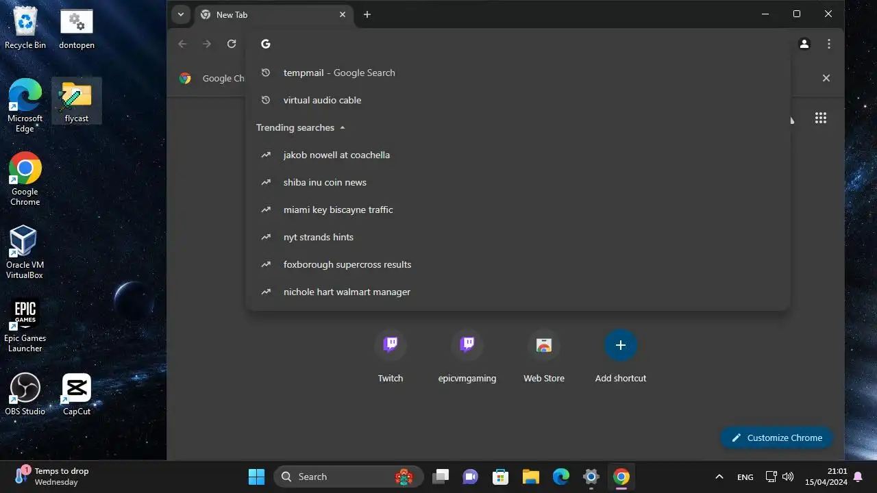Image resolution: width=877 pixels, height=493 pixels.
Task: Click the Chrome forward arrow
Action: 207,44
